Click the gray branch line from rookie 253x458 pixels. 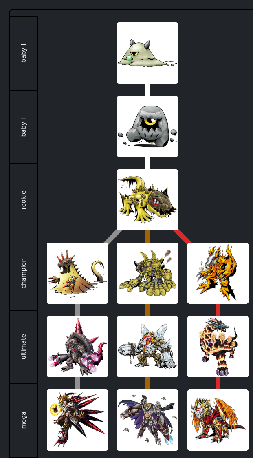click(112, 237)
